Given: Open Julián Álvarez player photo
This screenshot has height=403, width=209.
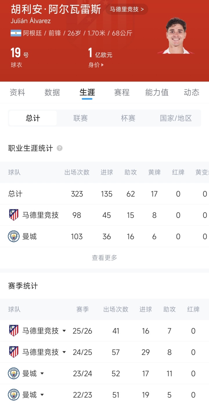Looking at the screenshot, I should click(176, 36).
